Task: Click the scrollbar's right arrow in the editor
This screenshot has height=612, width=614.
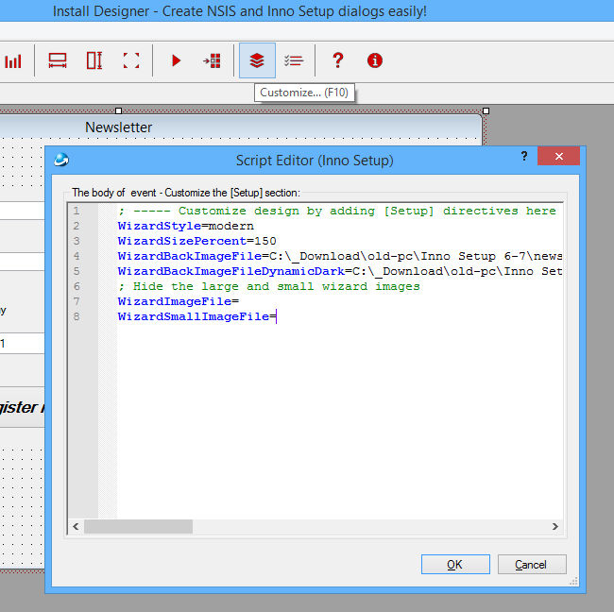Action: point(554,527)
